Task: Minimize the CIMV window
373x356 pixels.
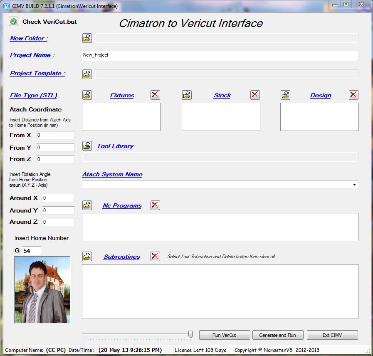Action: point(335,5)
